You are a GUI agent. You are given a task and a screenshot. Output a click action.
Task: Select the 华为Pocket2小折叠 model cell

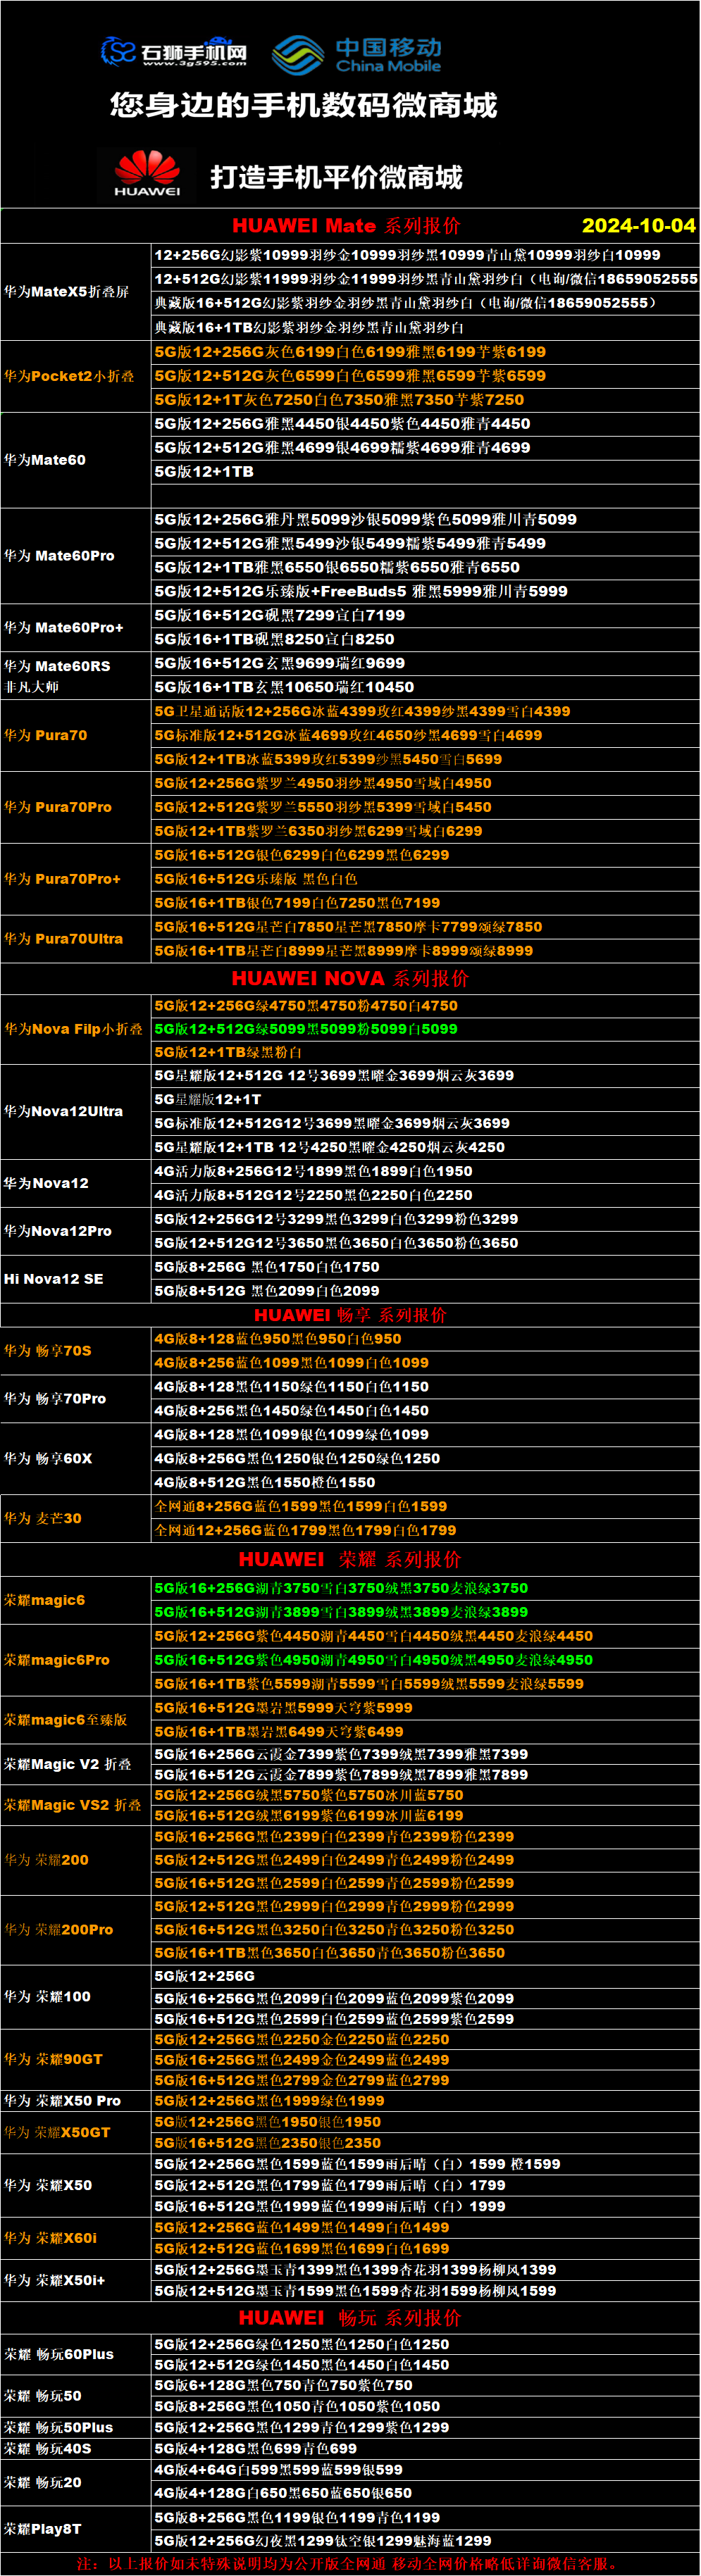[x=76, y=376]
